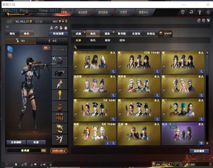Open the 交易所 top menu
This screenshot has height=168, width=213.
(123, 12)
